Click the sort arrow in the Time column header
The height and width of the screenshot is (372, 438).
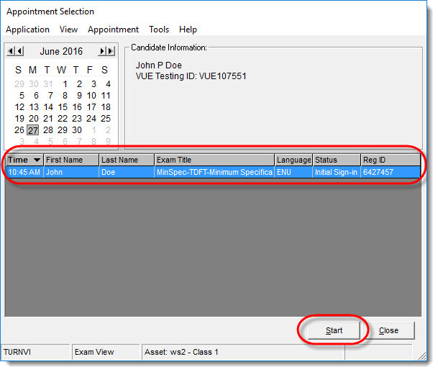pyautogui.click(x=37, y=160)
